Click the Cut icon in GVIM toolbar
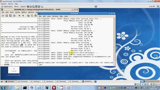 pyautogui.click(x=28, y=15)
